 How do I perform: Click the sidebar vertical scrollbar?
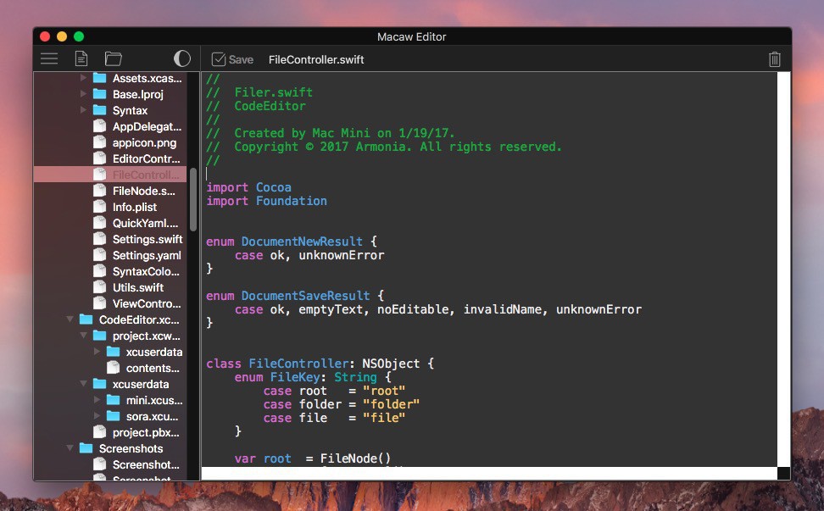point(193,199)
